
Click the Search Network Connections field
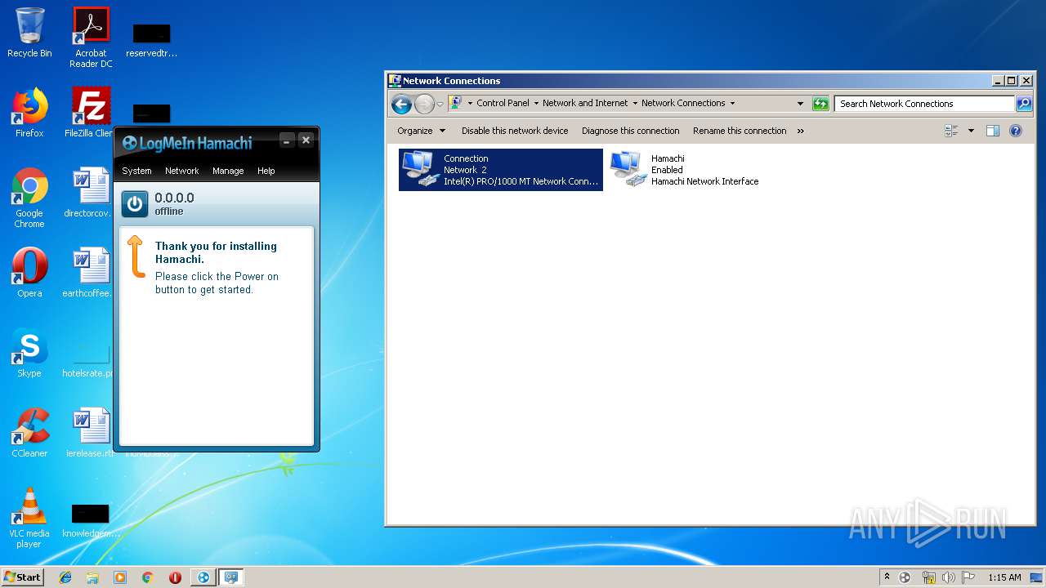(x=925, y=104)
